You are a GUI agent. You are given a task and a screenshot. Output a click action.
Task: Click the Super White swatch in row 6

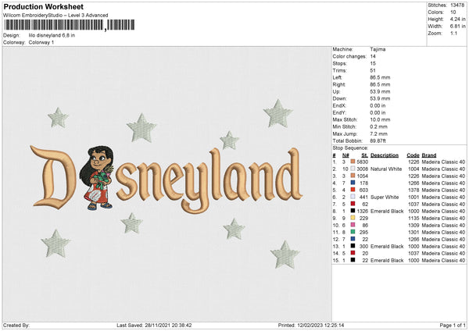tap(353, 197)
